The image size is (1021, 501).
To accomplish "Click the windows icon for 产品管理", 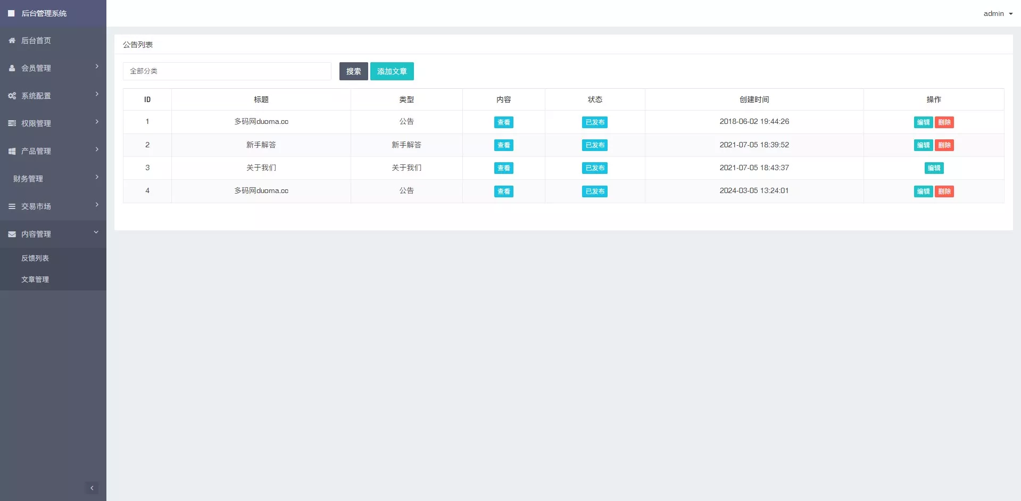I will pos(12,151).
